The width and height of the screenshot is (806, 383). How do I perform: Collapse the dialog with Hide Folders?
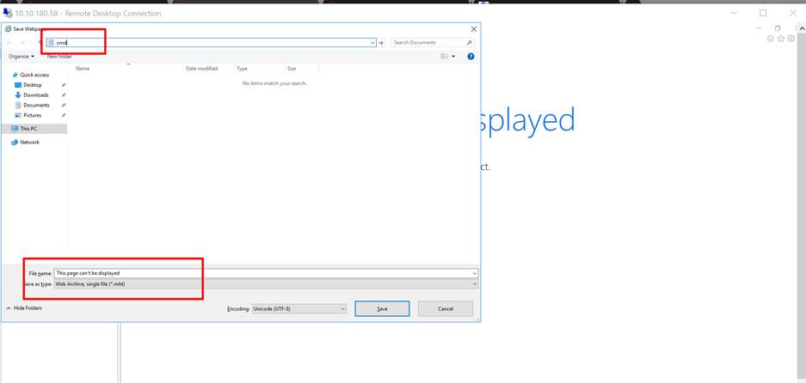pyautogui.click(x=24, y=307)
